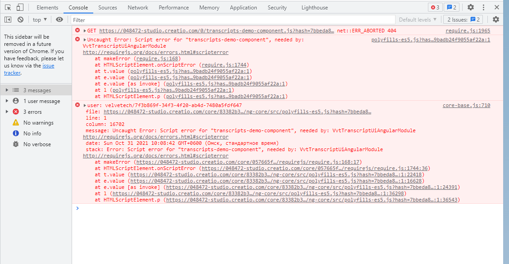Expand the GET request error entry

tap(85, 31)
